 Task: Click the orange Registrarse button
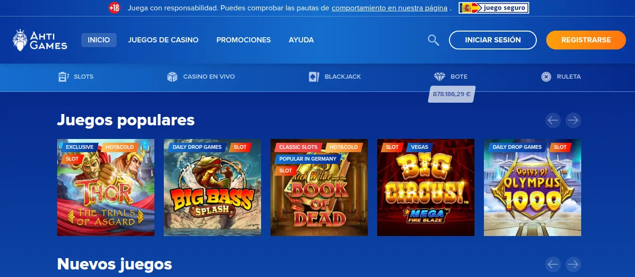(x=586, y=40)
